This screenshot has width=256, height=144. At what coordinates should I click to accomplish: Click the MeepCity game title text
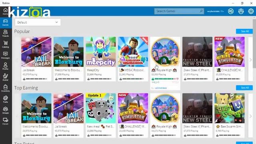click(x=93, y=70)
